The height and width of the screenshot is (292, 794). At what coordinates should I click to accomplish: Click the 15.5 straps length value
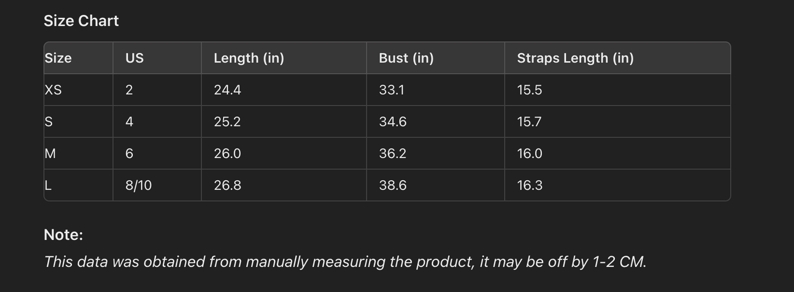530,90
